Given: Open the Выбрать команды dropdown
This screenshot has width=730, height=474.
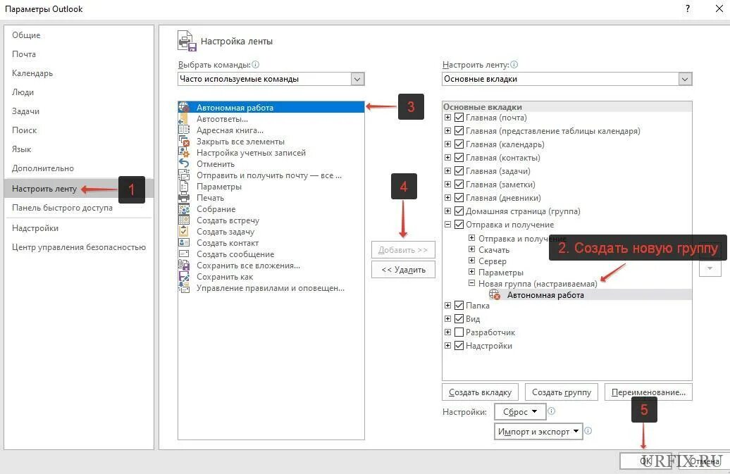Looking at the screenshot, I should (x=357, y=79).
